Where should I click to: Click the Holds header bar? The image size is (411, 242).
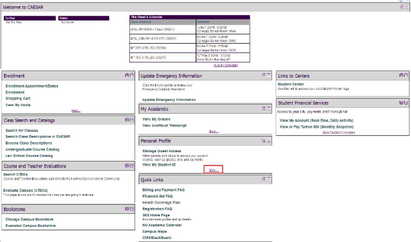click(x=84, y=18)
